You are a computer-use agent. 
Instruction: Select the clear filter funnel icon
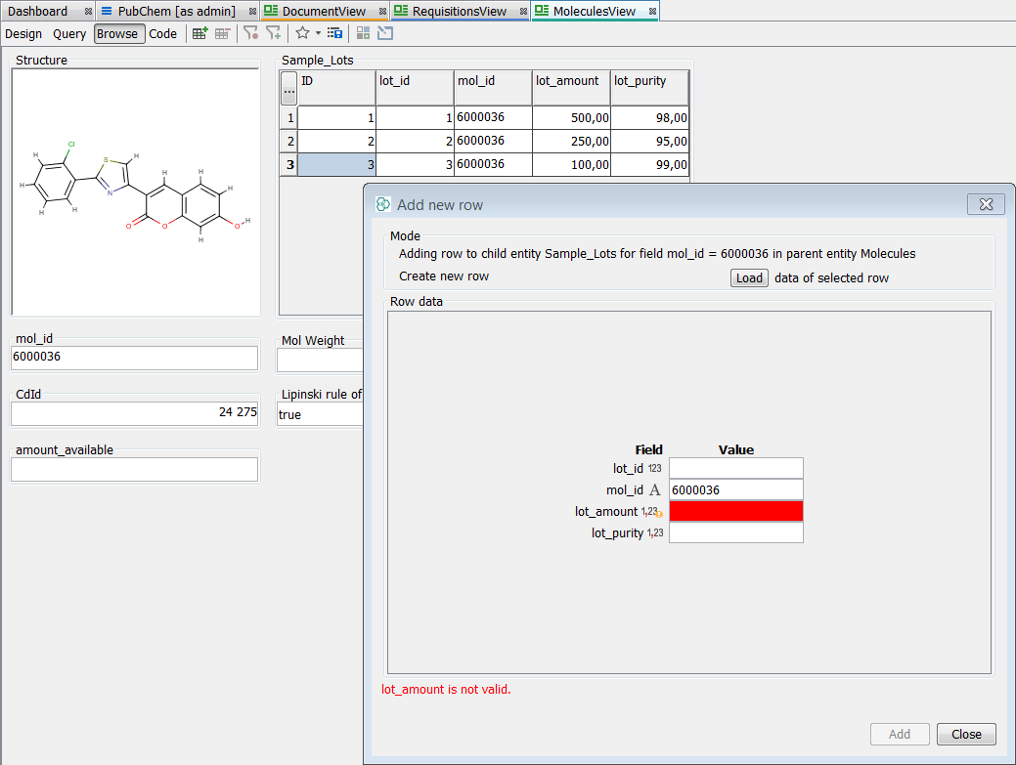click(x=252, y=32)
